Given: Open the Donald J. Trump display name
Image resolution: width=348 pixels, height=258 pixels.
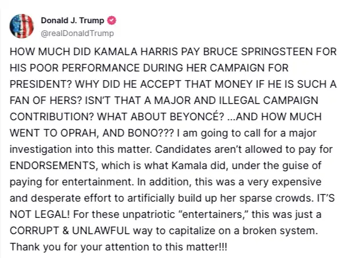Looking at the screenshot, I should pyautogui.click(x=72, y=20).
